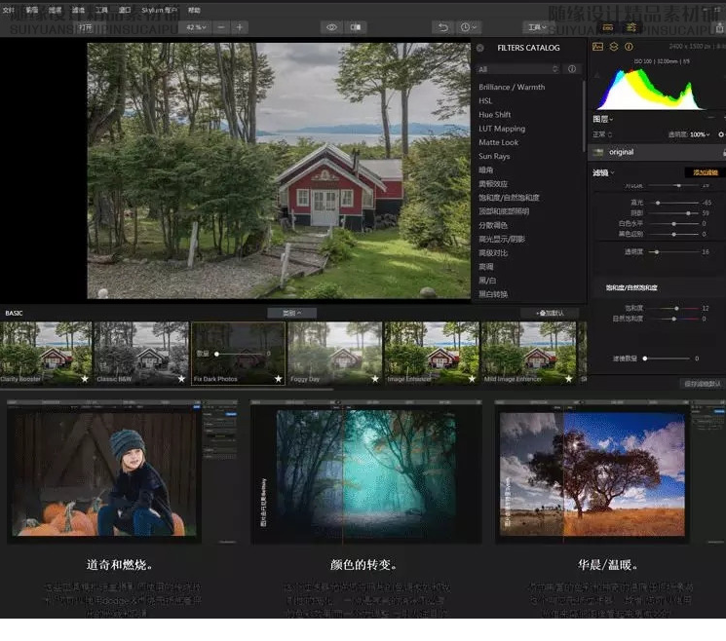Click the info icon beside the All dropdown

coord(572,69)
